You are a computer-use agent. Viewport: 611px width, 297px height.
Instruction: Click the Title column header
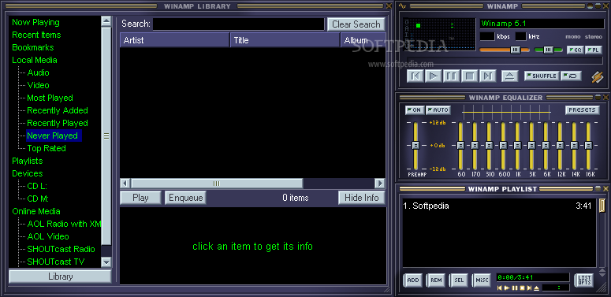tap(285, 40)
